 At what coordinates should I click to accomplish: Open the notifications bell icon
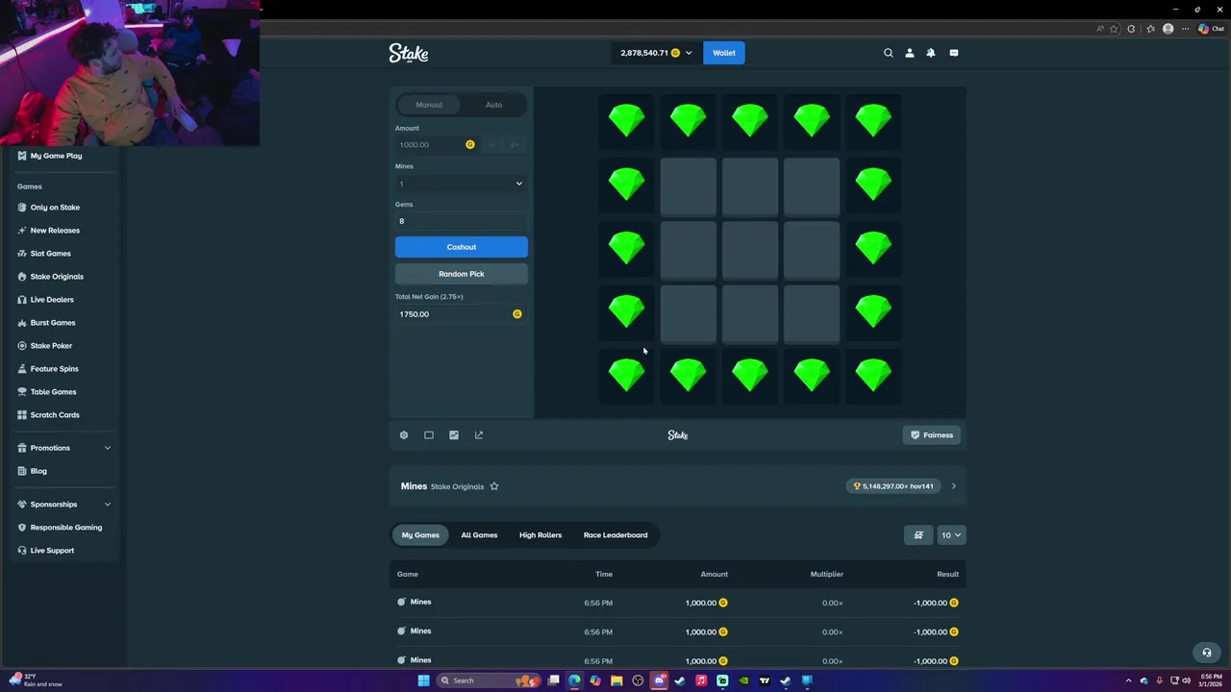click(x=931, y=53)
